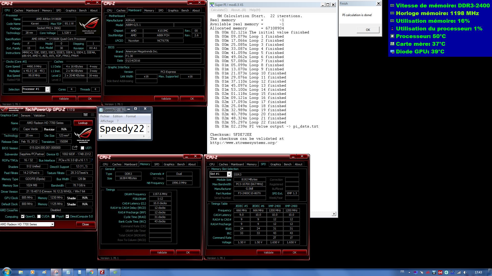Image resolution: width=492 pixels, height=276 pixels.
Task: Click the Show Desktop strip after the clock
Action: pyautogui.click(x=490, y=272)
